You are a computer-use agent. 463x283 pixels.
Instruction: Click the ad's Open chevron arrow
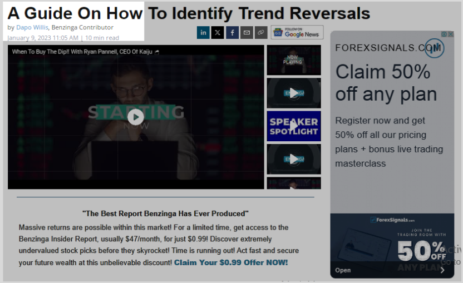(442, 270)
